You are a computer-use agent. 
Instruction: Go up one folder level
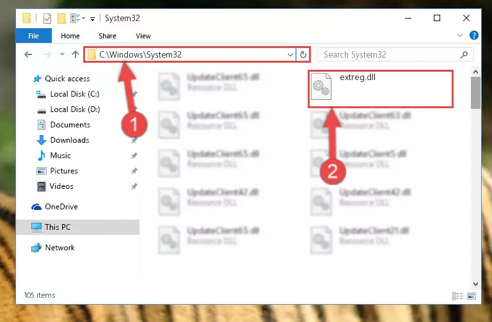(75, 54)
